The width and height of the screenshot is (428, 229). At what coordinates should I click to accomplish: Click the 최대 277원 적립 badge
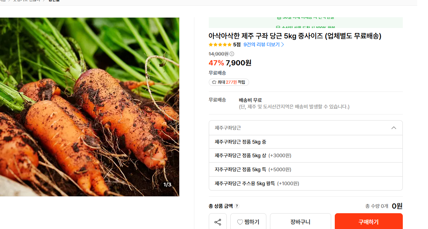point(229,82)
